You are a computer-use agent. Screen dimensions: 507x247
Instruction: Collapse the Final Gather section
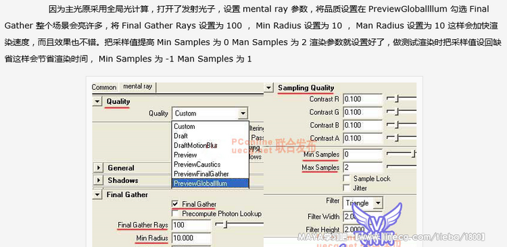97,194
